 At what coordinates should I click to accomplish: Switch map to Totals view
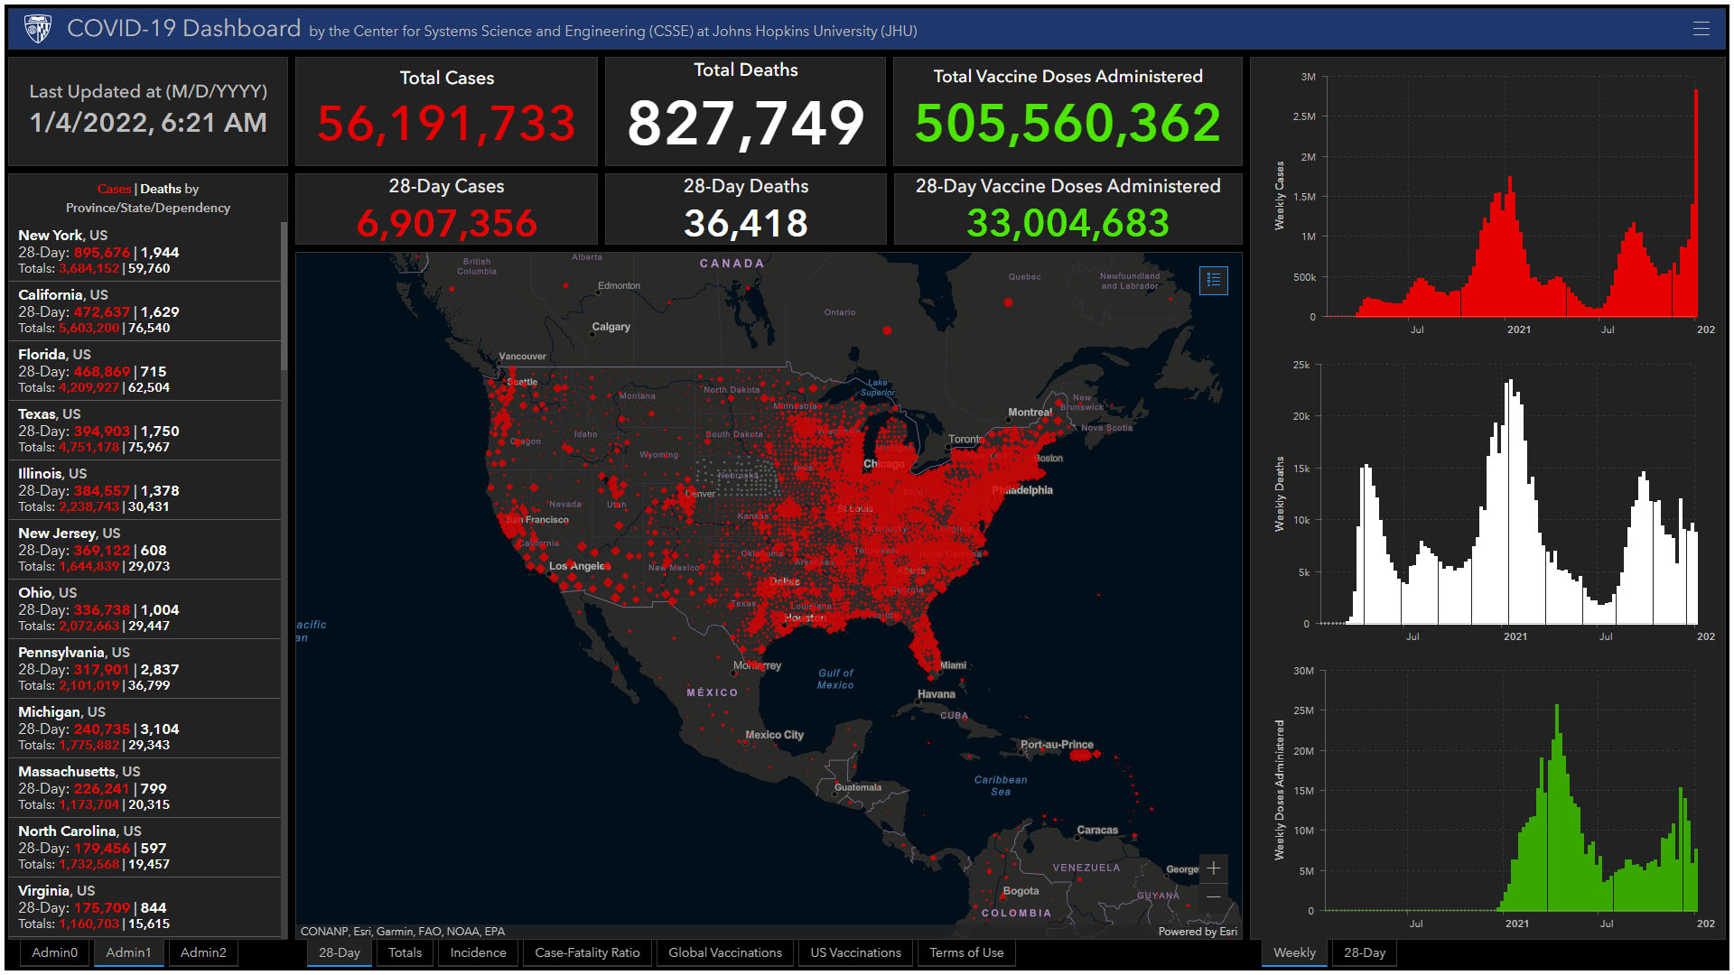pos(405,952)
